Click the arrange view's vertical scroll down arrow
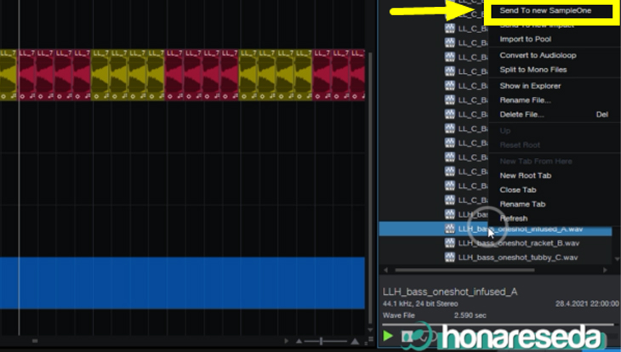The height and width of the screenshot is (352, 621). click(370, 329)
